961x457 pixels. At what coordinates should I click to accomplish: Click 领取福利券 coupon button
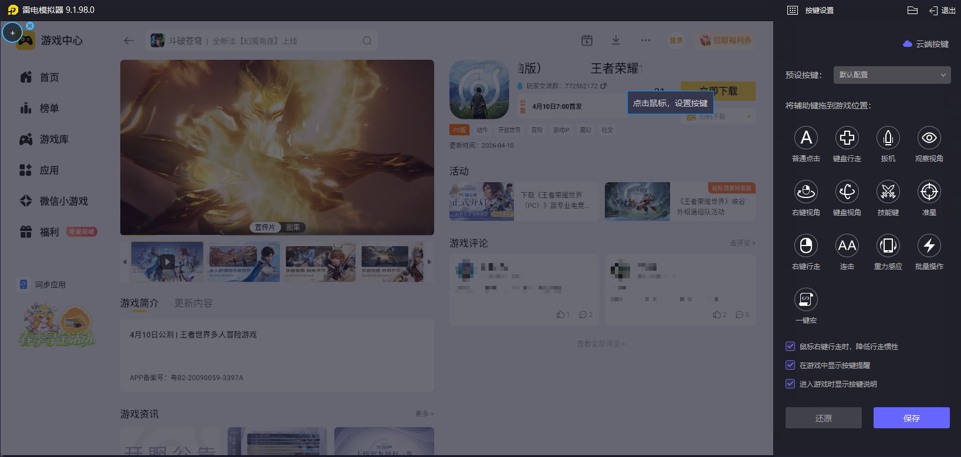[726, 40]
